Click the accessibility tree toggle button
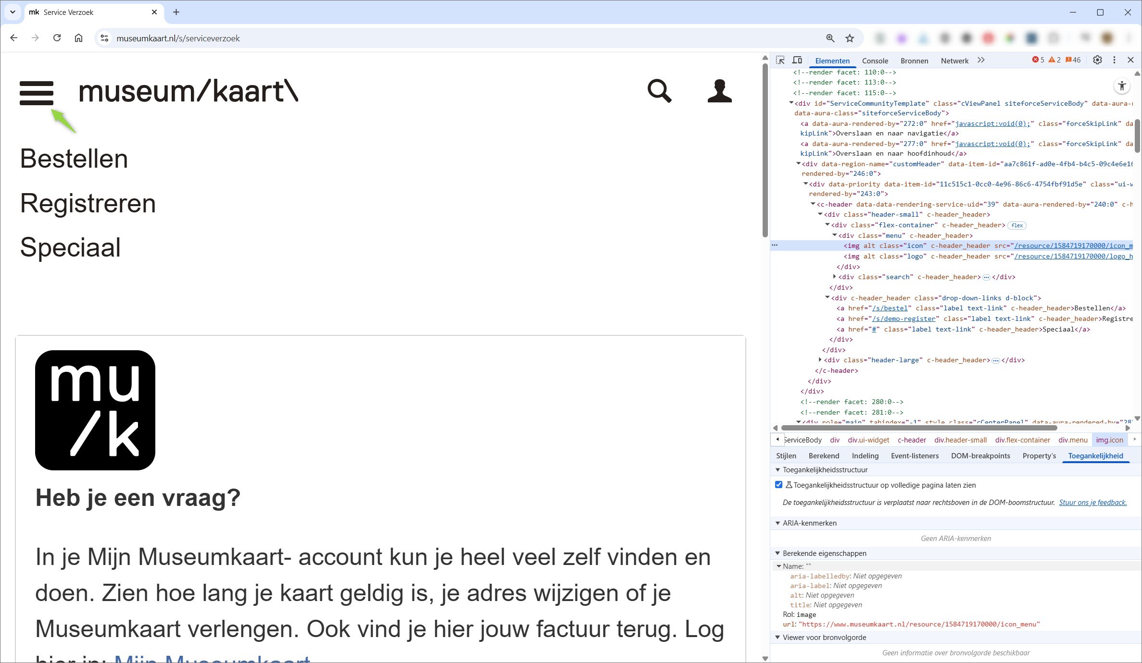The width and height of the screenshot is (1142, 663). (1122, 86)
